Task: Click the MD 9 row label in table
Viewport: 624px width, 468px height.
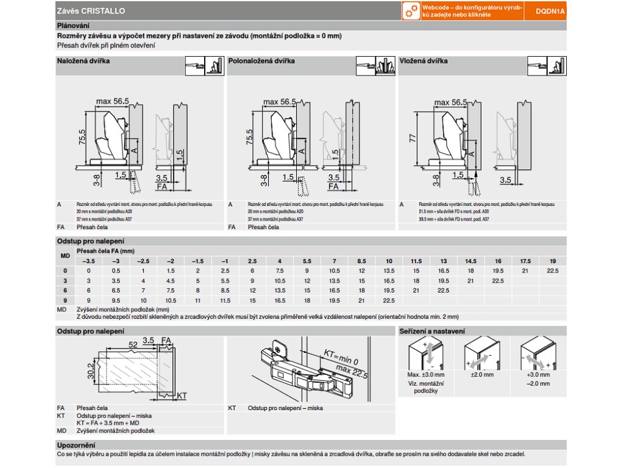Action: pyautogui.click(x=65, y=300)
